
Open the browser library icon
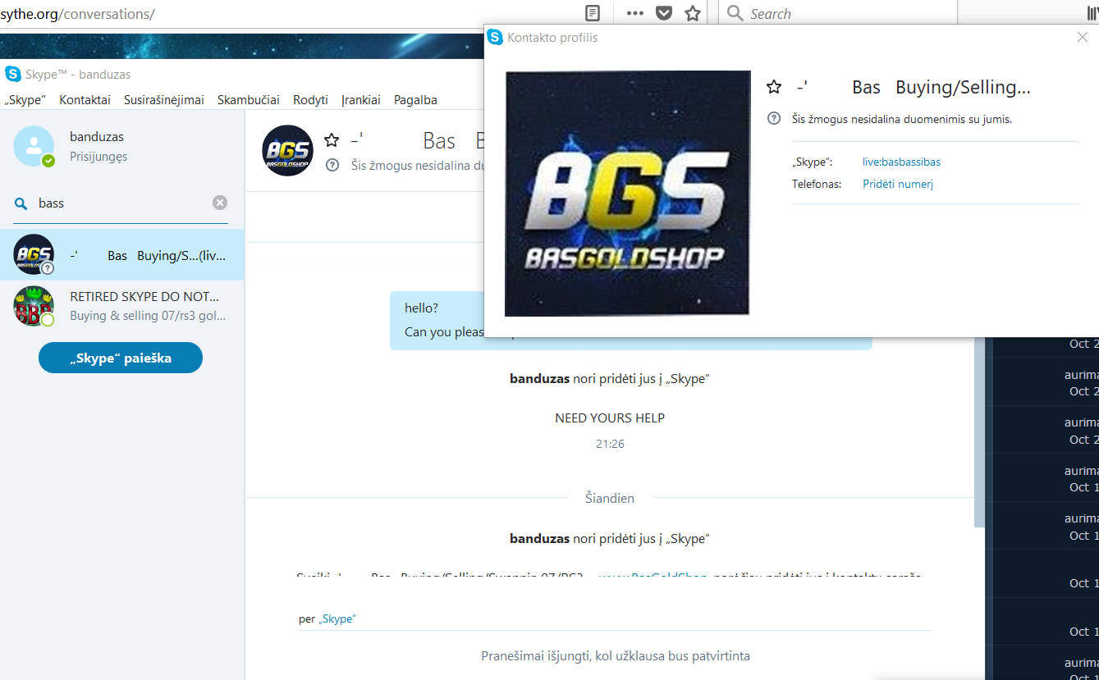click(x=1092, y=13)
